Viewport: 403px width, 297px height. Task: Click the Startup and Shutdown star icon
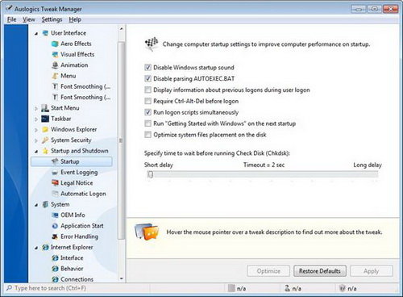(45, 151)
